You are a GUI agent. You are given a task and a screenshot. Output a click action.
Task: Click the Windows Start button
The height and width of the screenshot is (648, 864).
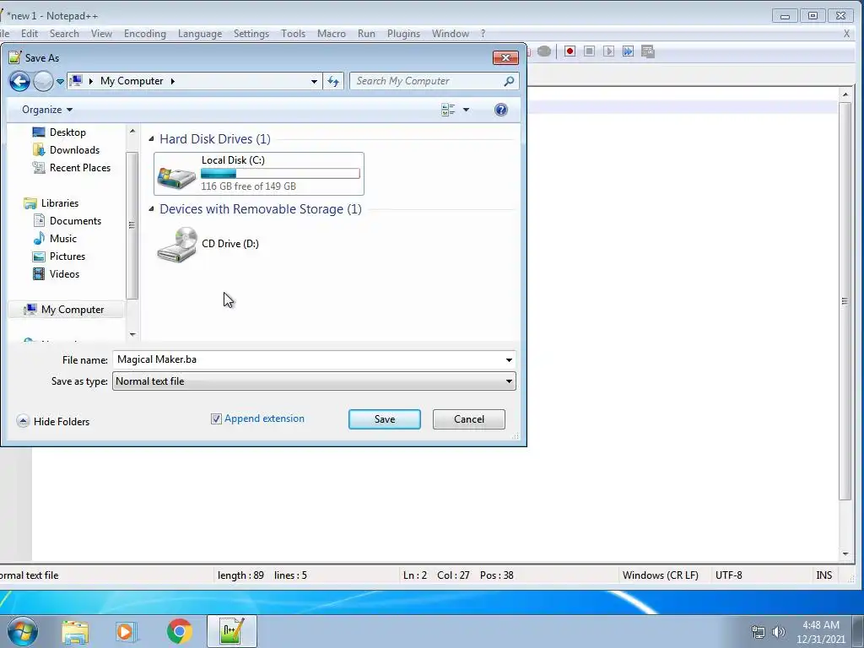coord(23,631)
